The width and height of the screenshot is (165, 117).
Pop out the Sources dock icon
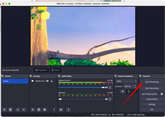coord(31,76)
